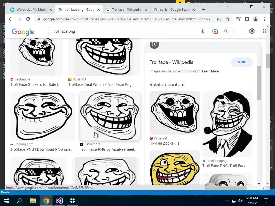Click the preview panel up scroll arrow
The image size is (275, 206).
click(x=259, y=45)
